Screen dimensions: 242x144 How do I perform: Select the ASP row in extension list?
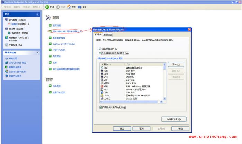[x=131, y=80]
